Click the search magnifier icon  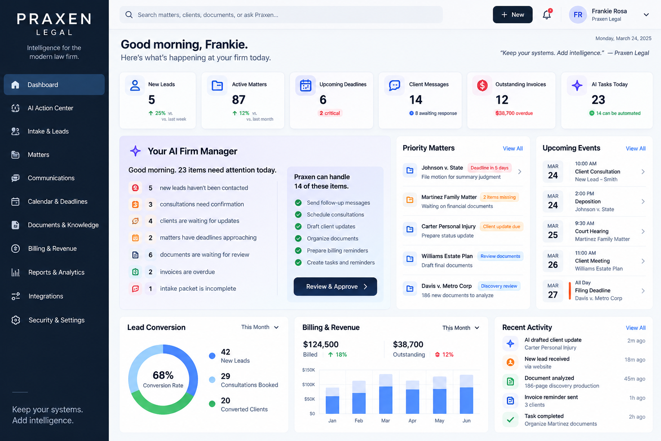tap(129, 15)
